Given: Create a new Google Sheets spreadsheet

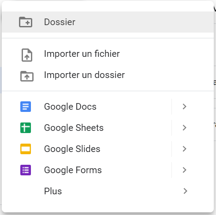Looking at the screenshot, I should (x=87, y=128).
